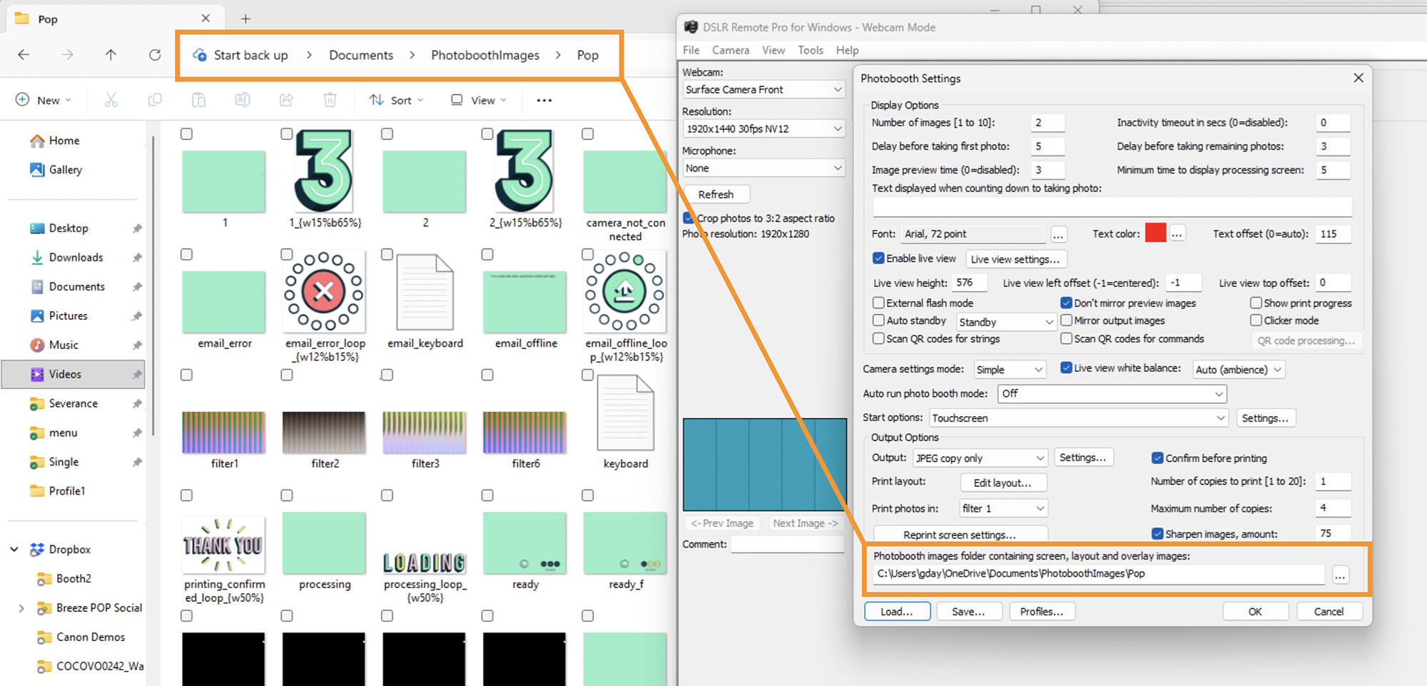
Task: Open the Sort menu in Explorer
Action: (396, 100)
